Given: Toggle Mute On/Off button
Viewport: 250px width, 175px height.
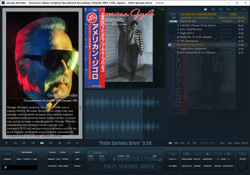Looking at the screenshot, I should pos(228,169).
